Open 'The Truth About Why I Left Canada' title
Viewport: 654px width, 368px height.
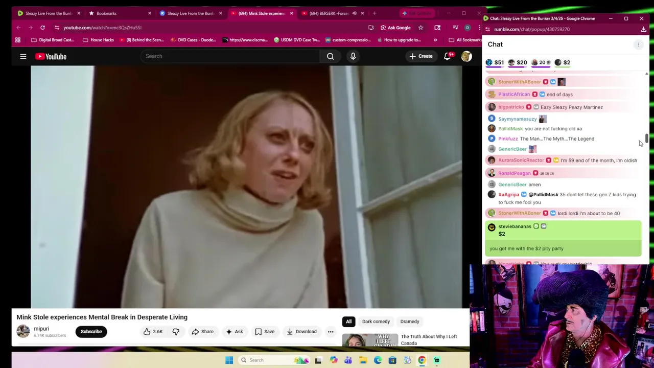click(x=429, y=340)
